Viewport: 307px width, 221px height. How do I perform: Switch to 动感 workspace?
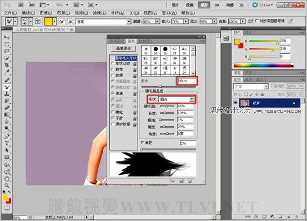[x=230, y=5]
